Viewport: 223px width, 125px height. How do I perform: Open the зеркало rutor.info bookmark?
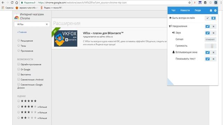pos(26,8)
